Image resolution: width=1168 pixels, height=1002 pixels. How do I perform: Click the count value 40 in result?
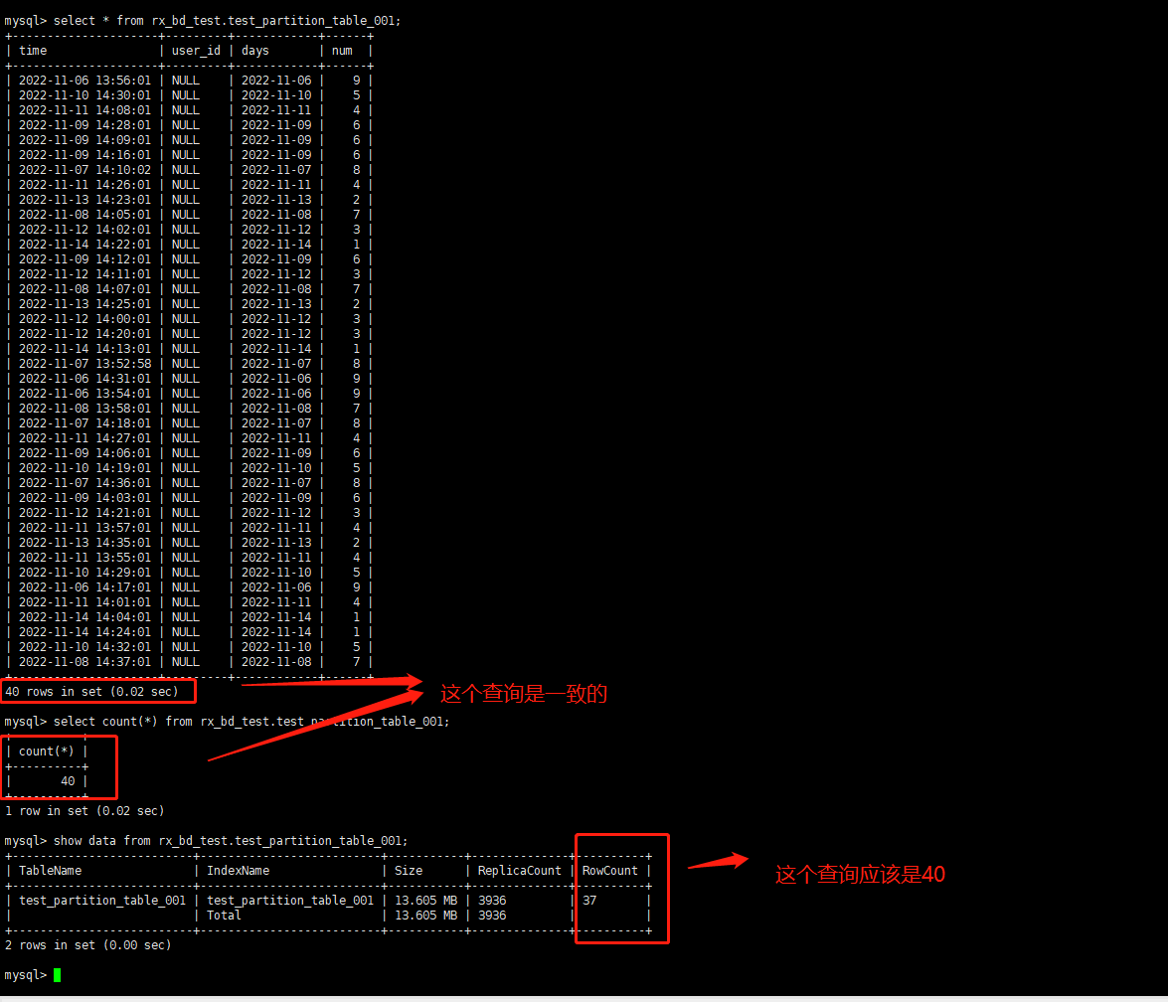click(x=68, y=781)
